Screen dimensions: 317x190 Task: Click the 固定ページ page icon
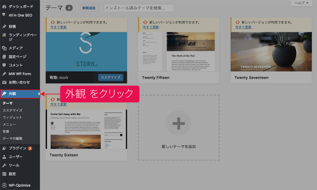(4, 57)
